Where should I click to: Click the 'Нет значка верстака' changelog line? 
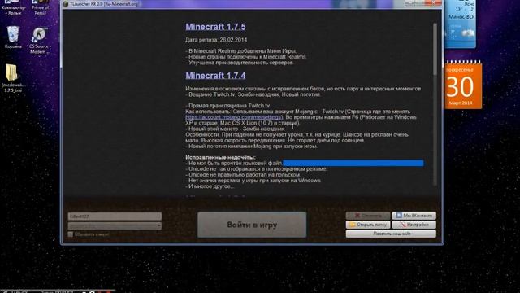pyautogui.click(x=253, y=181)
